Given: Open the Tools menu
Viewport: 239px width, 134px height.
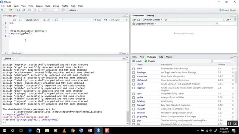Looking at the screenshot, I should (73, 6).
